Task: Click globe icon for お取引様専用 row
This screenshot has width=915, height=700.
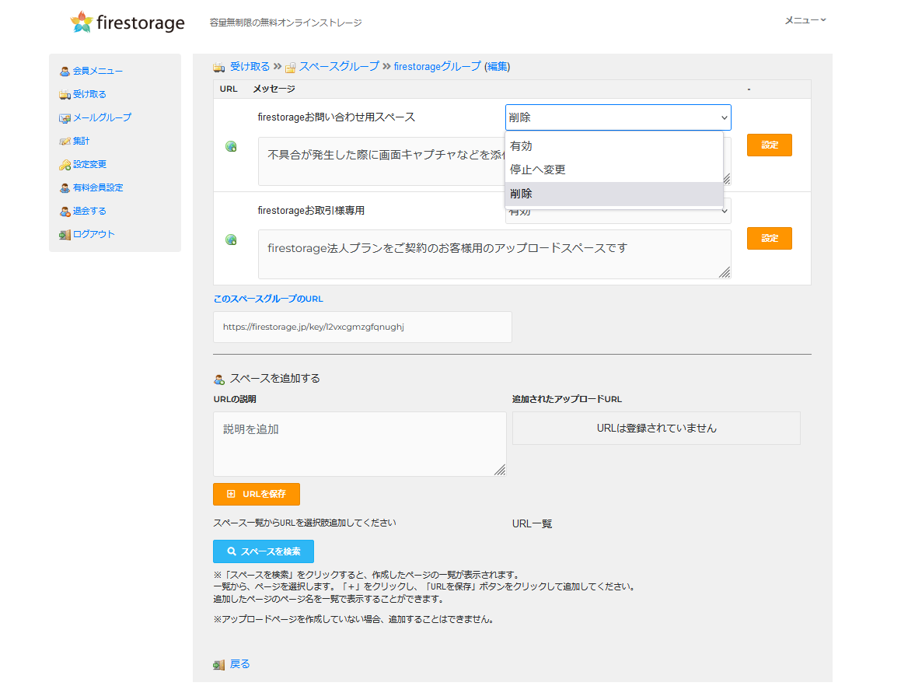Action: tap(231, 240)
